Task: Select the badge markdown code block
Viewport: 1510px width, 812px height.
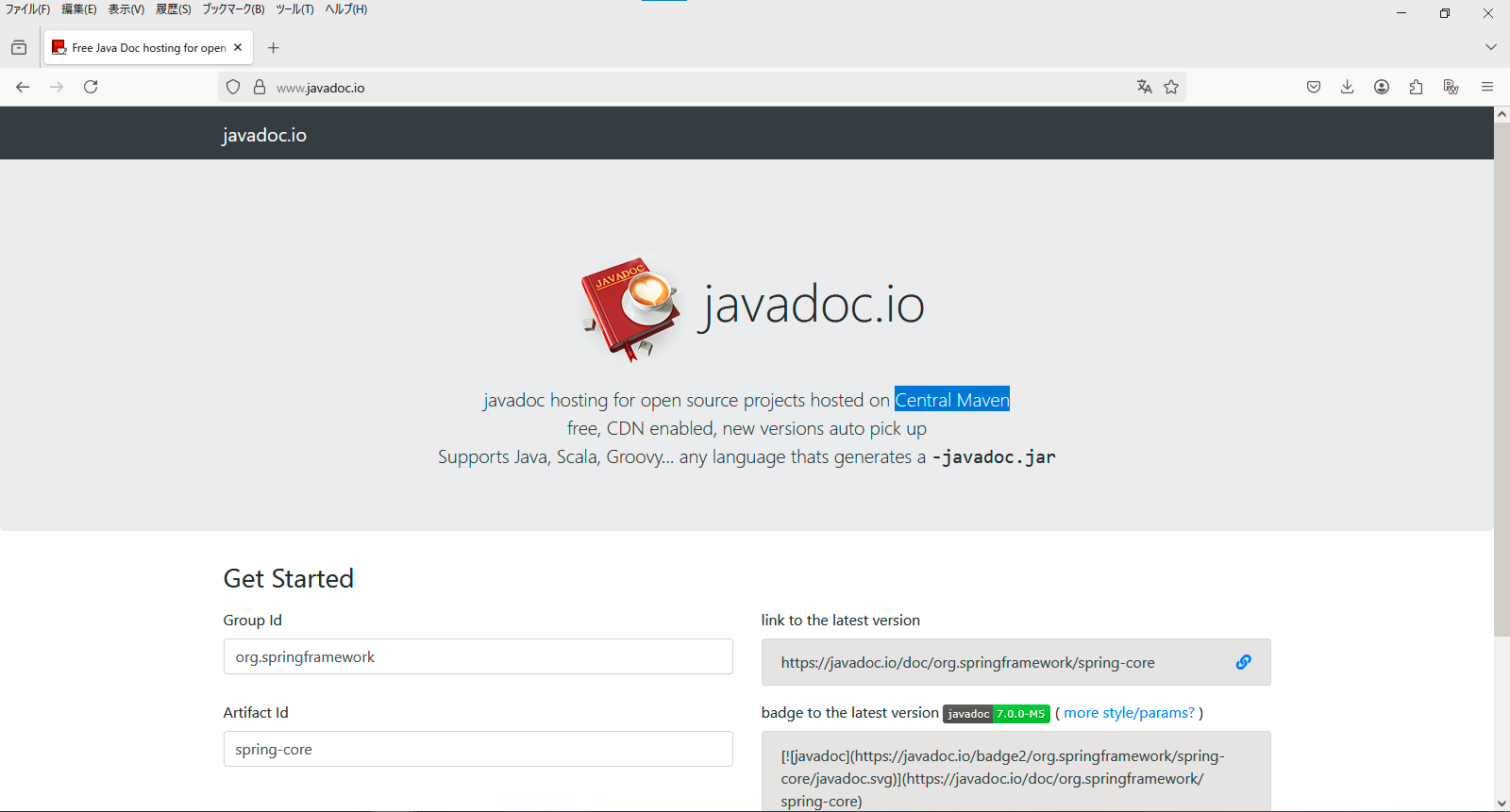Action: point(1015,771)
